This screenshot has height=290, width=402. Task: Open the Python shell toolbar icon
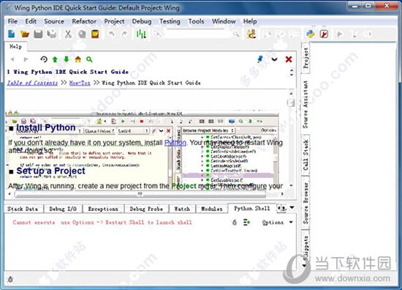tap(311, 34)
